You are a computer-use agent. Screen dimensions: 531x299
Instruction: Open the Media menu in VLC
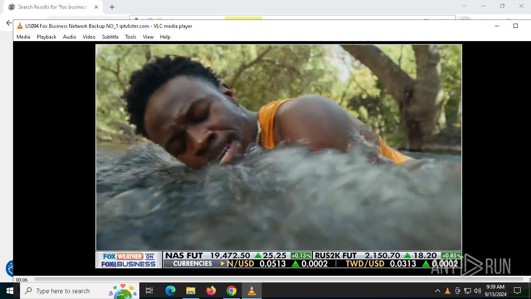coord(23,37)
